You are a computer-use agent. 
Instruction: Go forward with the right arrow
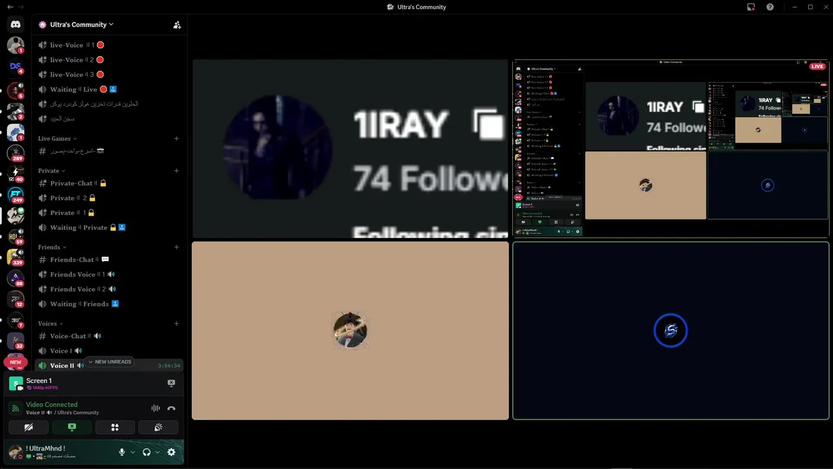pyautogui.click(x=21, y=7)
